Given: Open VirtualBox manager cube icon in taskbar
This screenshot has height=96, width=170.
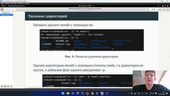Looking at the screenshot, I should pos(97,93).
